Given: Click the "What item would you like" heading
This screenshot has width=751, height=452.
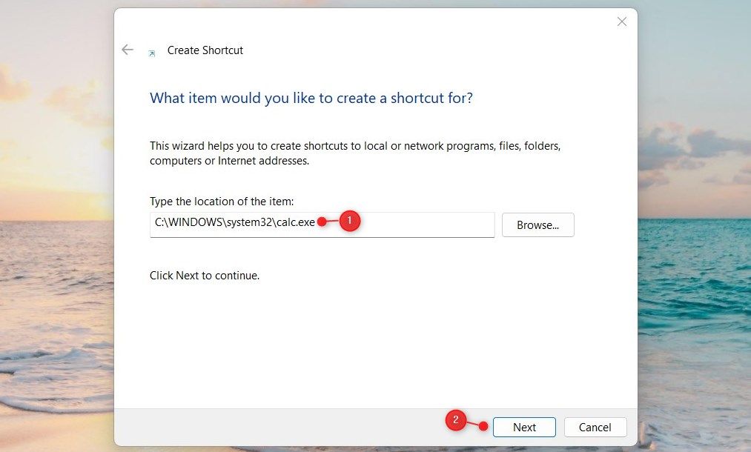Looking at the screenshot, I should [x=311, y=98].
